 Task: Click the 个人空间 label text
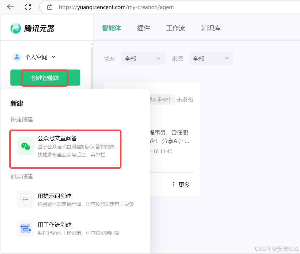click(x=36, y=57)
